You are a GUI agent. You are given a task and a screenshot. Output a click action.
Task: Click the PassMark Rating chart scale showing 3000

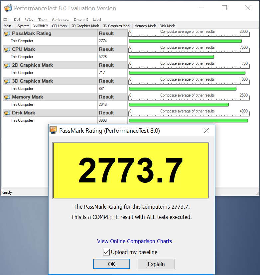189,33
